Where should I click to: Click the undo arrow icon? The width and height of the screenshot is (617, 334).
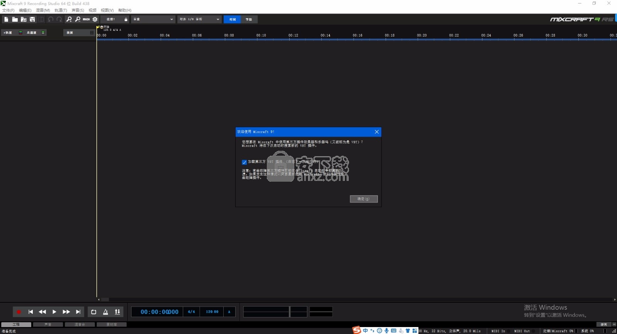tap(51, 19)
